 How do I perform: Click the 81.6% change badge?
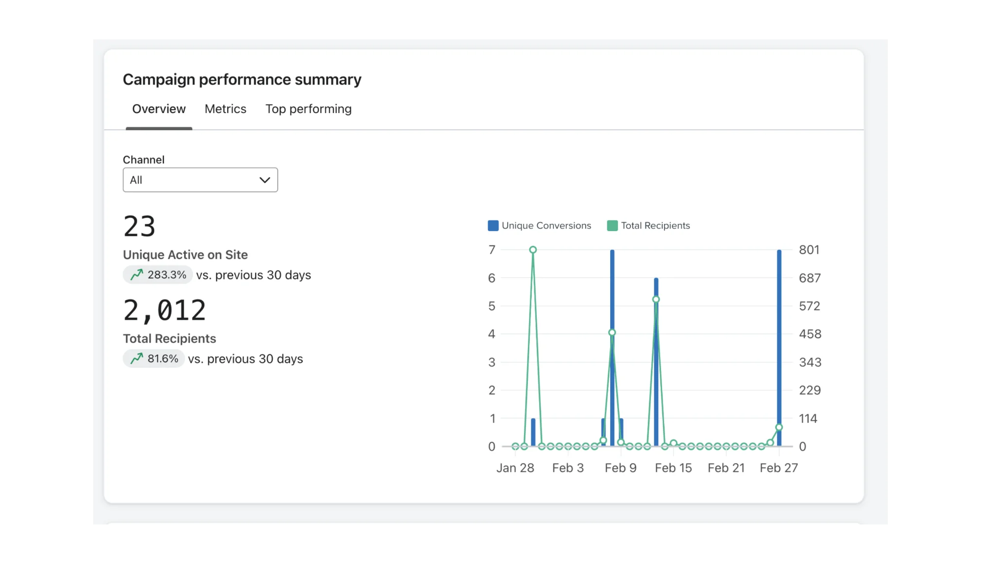click(154, 358)
